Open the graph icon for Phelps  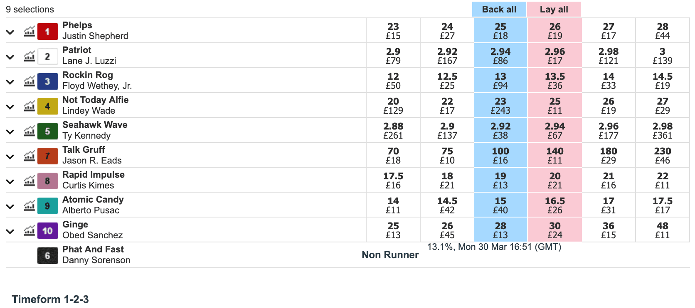pos(29,32)
